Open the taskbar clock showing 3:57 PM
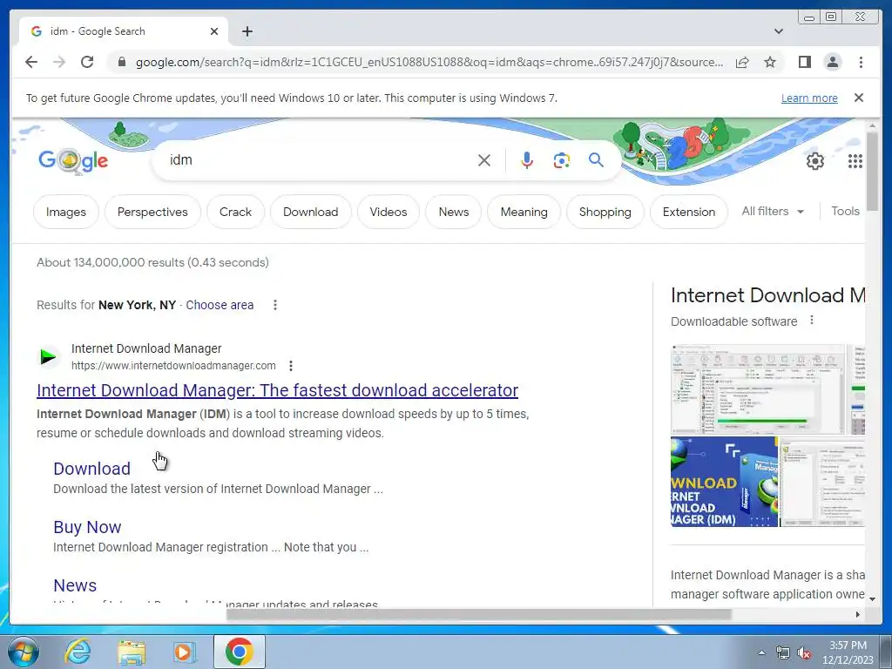 847,652
